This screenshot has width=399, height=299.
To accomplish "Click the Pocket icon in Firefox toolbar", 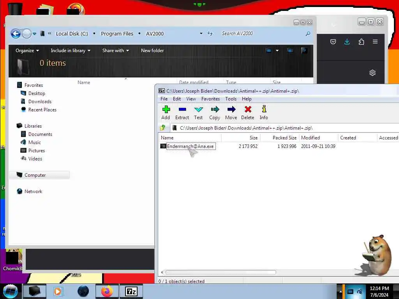I will 333,42.
